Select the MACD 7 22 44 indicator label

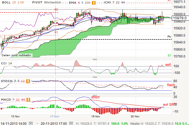[13, 100]
